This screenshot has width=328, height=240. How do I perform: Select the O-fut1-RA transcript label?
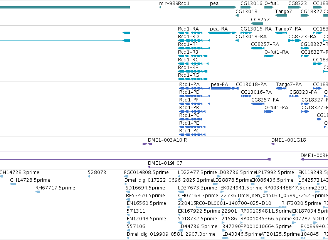click(x=276, y=52)
